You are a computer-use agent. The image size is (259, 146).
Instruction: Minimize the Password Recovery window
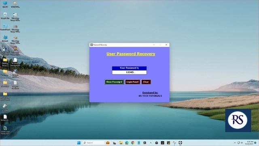coord(154,45)
